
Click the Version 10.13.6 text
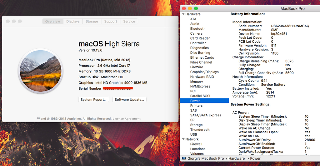point(90,50)
